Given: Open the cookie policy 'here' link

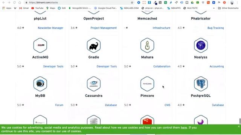Looking at the screenshot, I should coord(184,127).
